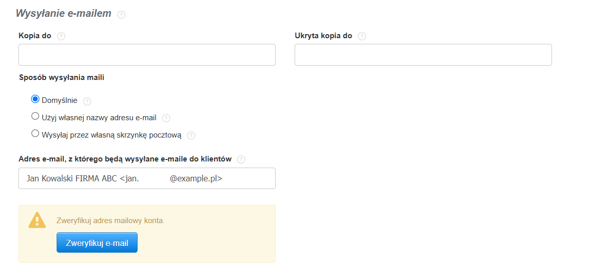Image resolution: width=604 pixels, height=270 pixels.
Task: Open the help tooltip icon beside Domyślnie
Action: (x=87, y=101)
